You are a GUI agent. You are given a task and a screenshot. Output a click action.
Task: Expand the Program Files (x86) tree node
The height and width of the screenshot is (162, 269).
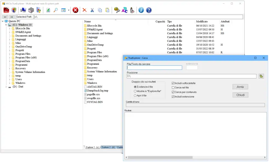click(x=10, y=57)
